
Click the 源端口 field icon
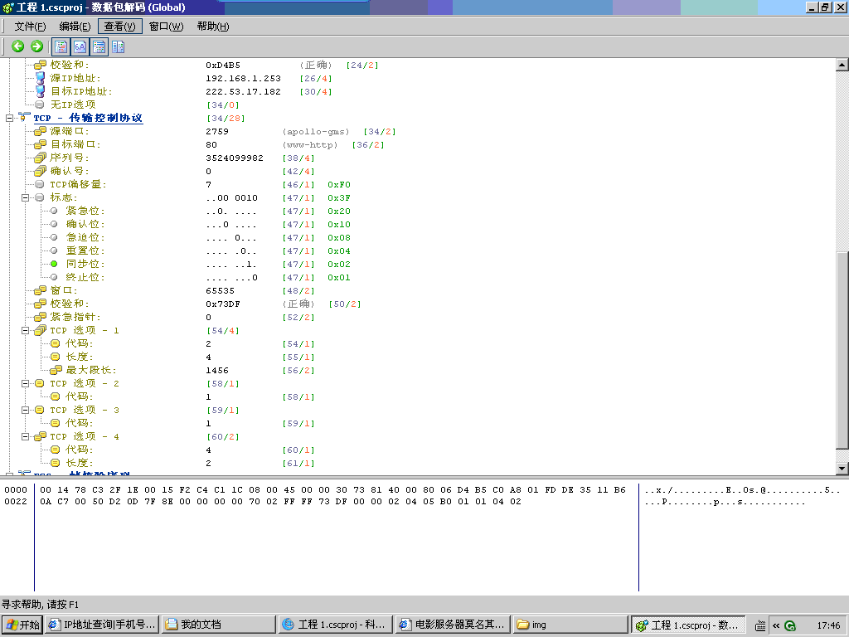pyautogui.click(x=38, y=131)
